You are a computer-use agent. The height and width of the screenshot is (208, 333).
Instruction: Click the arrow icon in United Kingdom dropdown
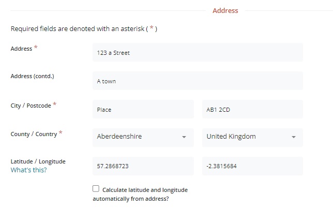pyautogui.click(x=293, y=138)
